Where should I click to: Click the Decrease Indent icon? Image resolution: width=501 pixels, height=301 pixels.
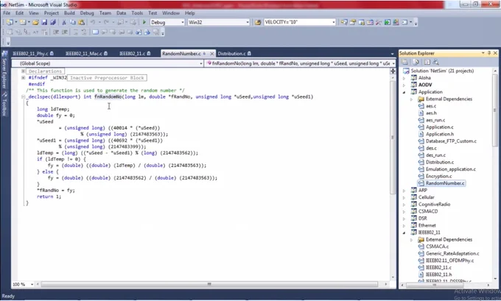point(56,32)
